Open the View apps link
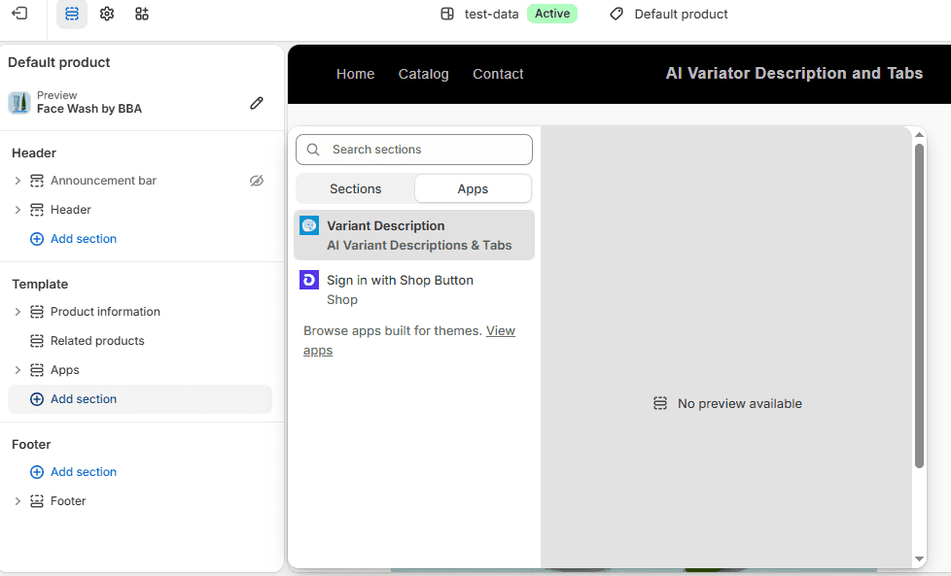Screen dimensions: 951x576 pyautogui.click(x=409, y=340)
